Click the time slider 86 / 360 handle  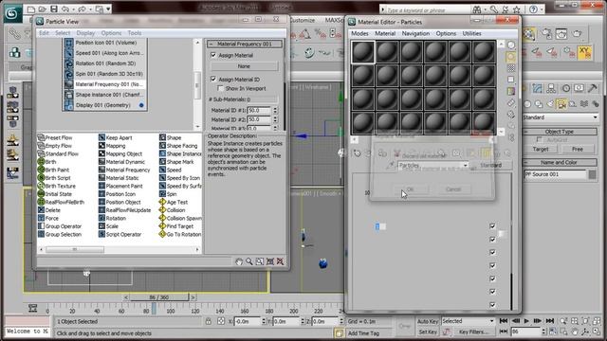tap(158, 297)
